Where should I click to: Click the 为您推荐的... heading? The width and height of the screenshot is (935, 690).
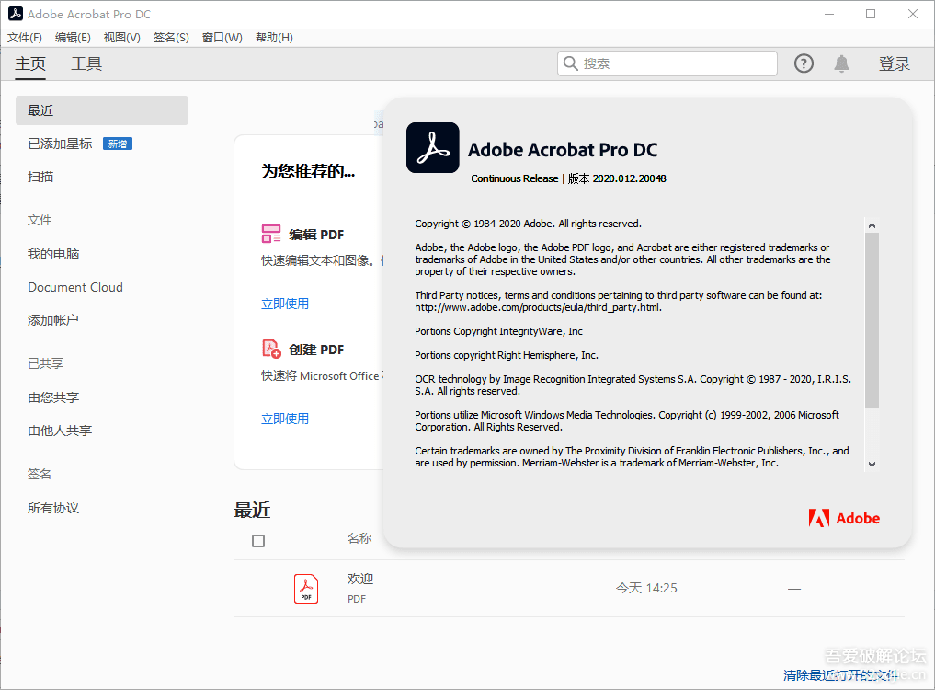[308, 171]
